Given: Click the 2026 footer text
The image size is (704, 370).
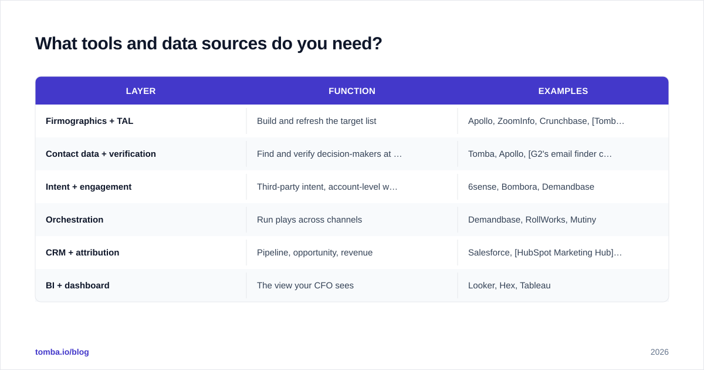Looking at the screenshot, I should tap(659, 352).
